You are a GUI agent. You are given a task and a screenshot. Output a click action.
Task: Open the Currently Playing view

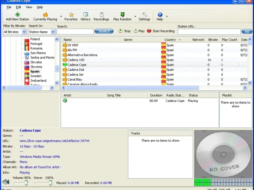click(x=45, y=16)
